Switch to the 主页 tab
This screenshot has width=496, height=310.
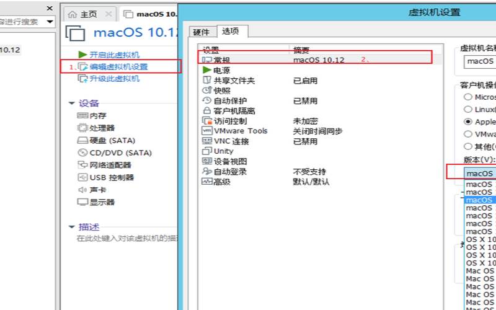[x=89, y=14]
